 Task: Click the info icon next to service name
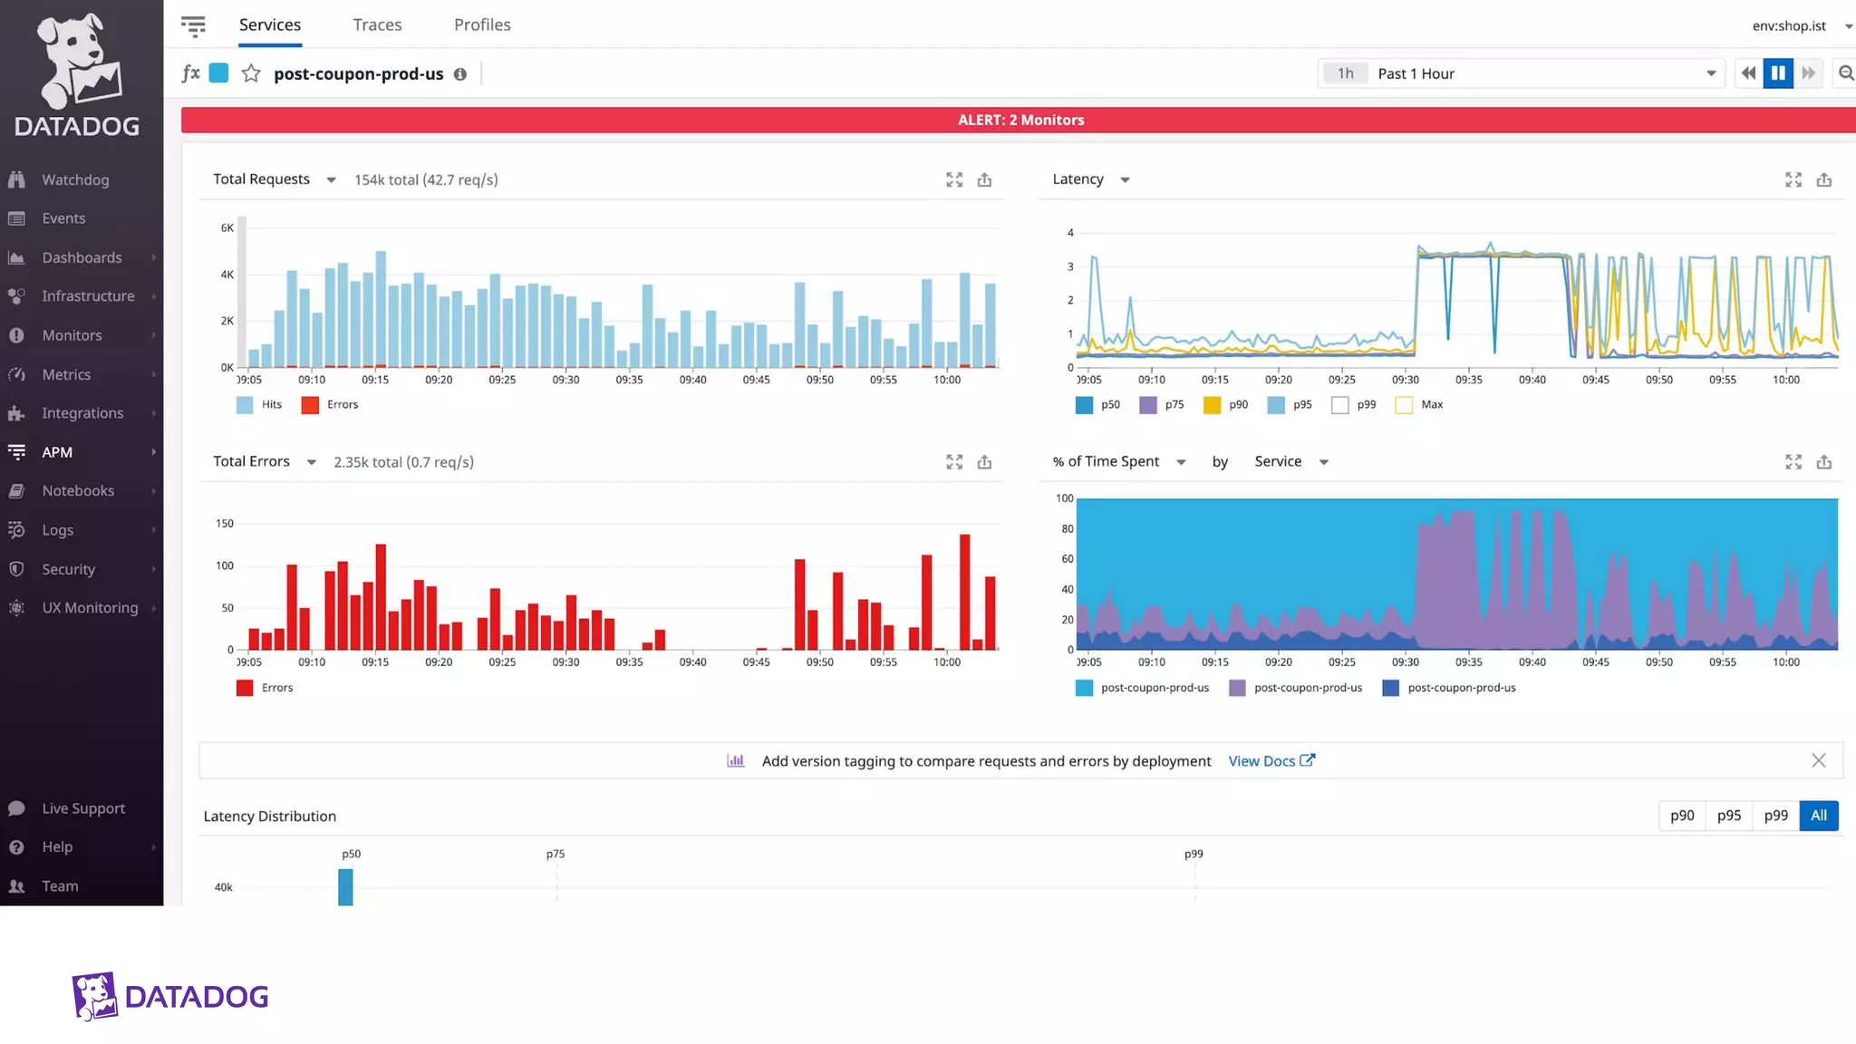click(x=460, y=74)
